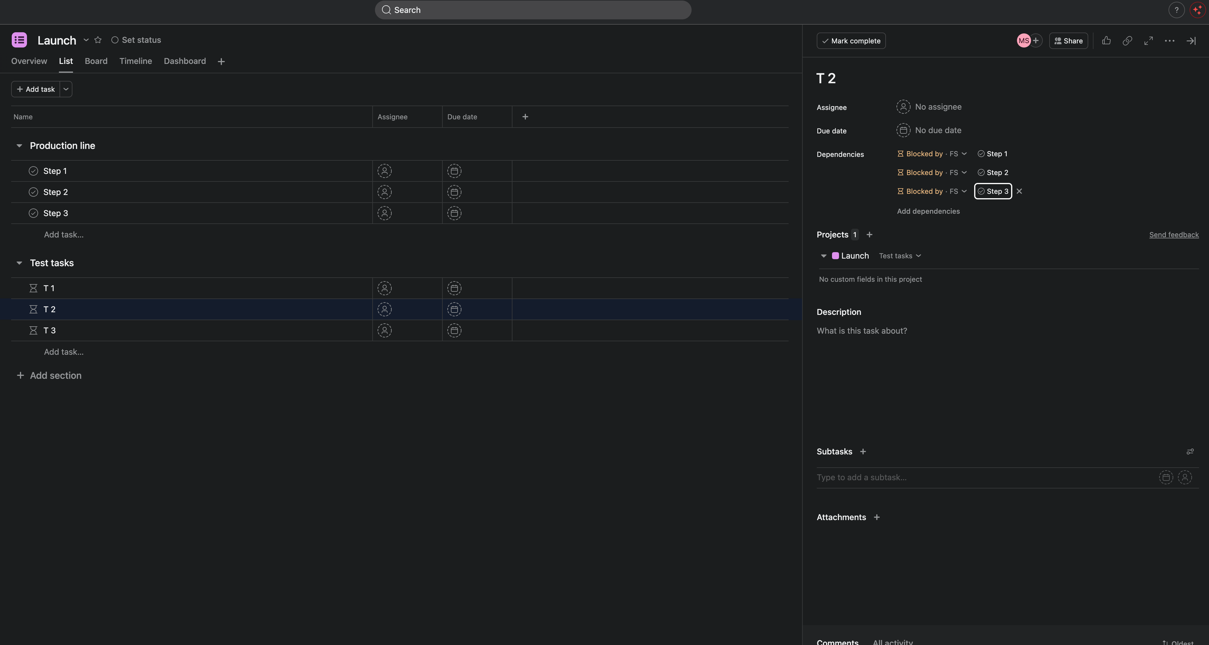Add an attachment with plus icon
The width and height of the screenshot is (1209, 645).
(876, 517)
